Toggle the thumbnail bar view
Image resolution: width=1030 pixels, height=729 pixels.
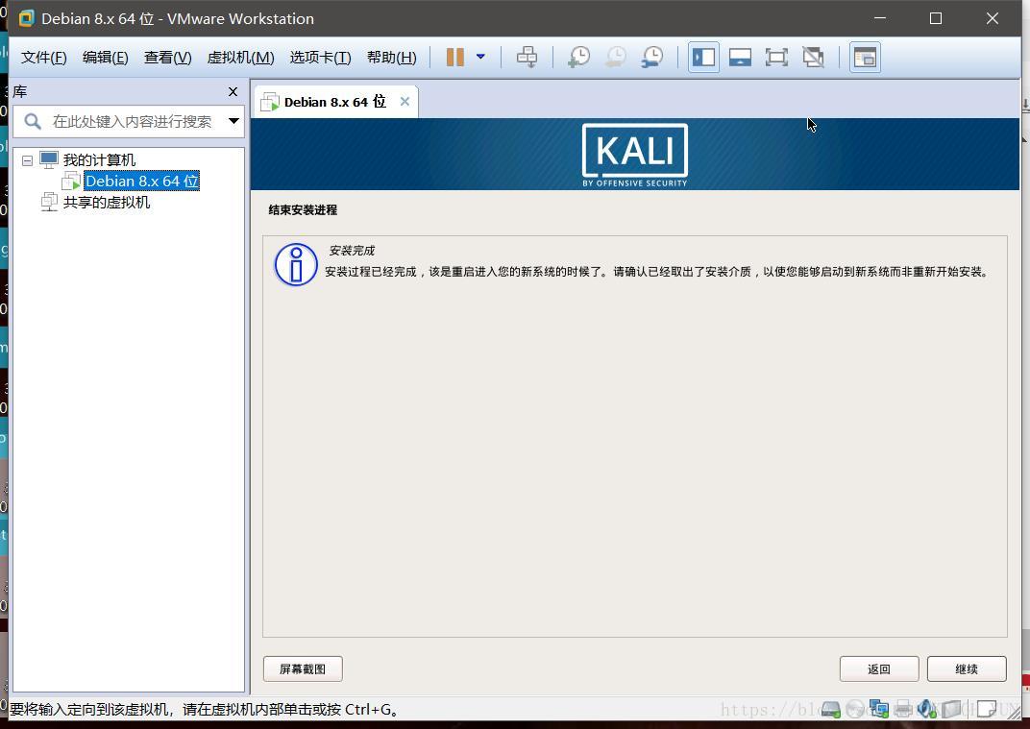[740, 57]
